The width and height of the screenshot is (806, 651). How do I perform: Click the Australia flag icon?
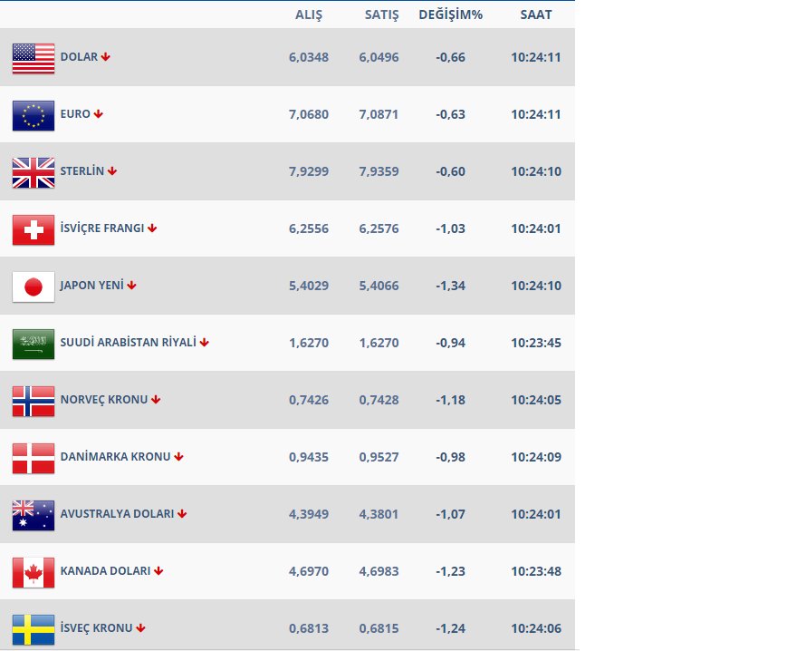tap(34, 515)
